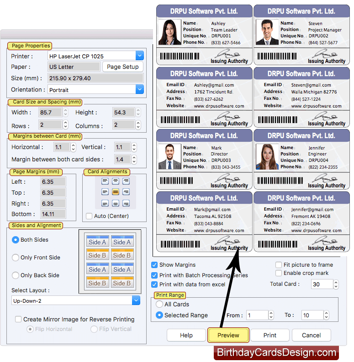The image size is (354, 362).
Task: Select bottom-right card alignment icon
Action: coord(126,203)
